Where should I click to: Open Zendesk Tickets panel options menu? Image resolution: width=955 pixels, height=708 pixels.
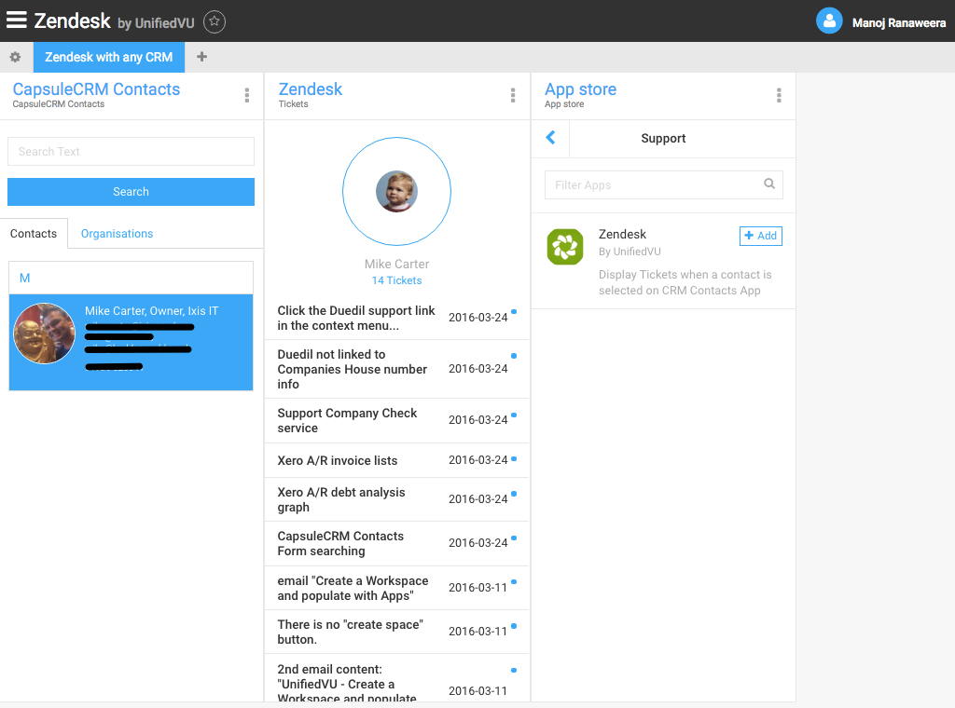[513, 95]
